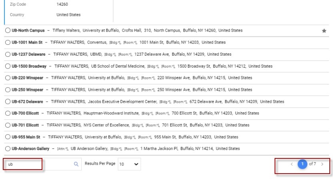Click the address search field containing "ub"
Screen dimensions: 333x180
click(x=38, y=164)
